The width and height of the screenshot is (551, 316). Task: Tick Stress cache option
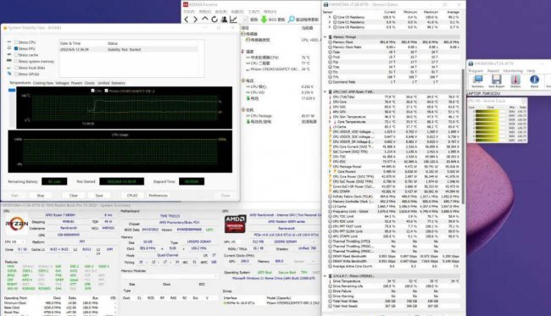[x=16, y=55]
